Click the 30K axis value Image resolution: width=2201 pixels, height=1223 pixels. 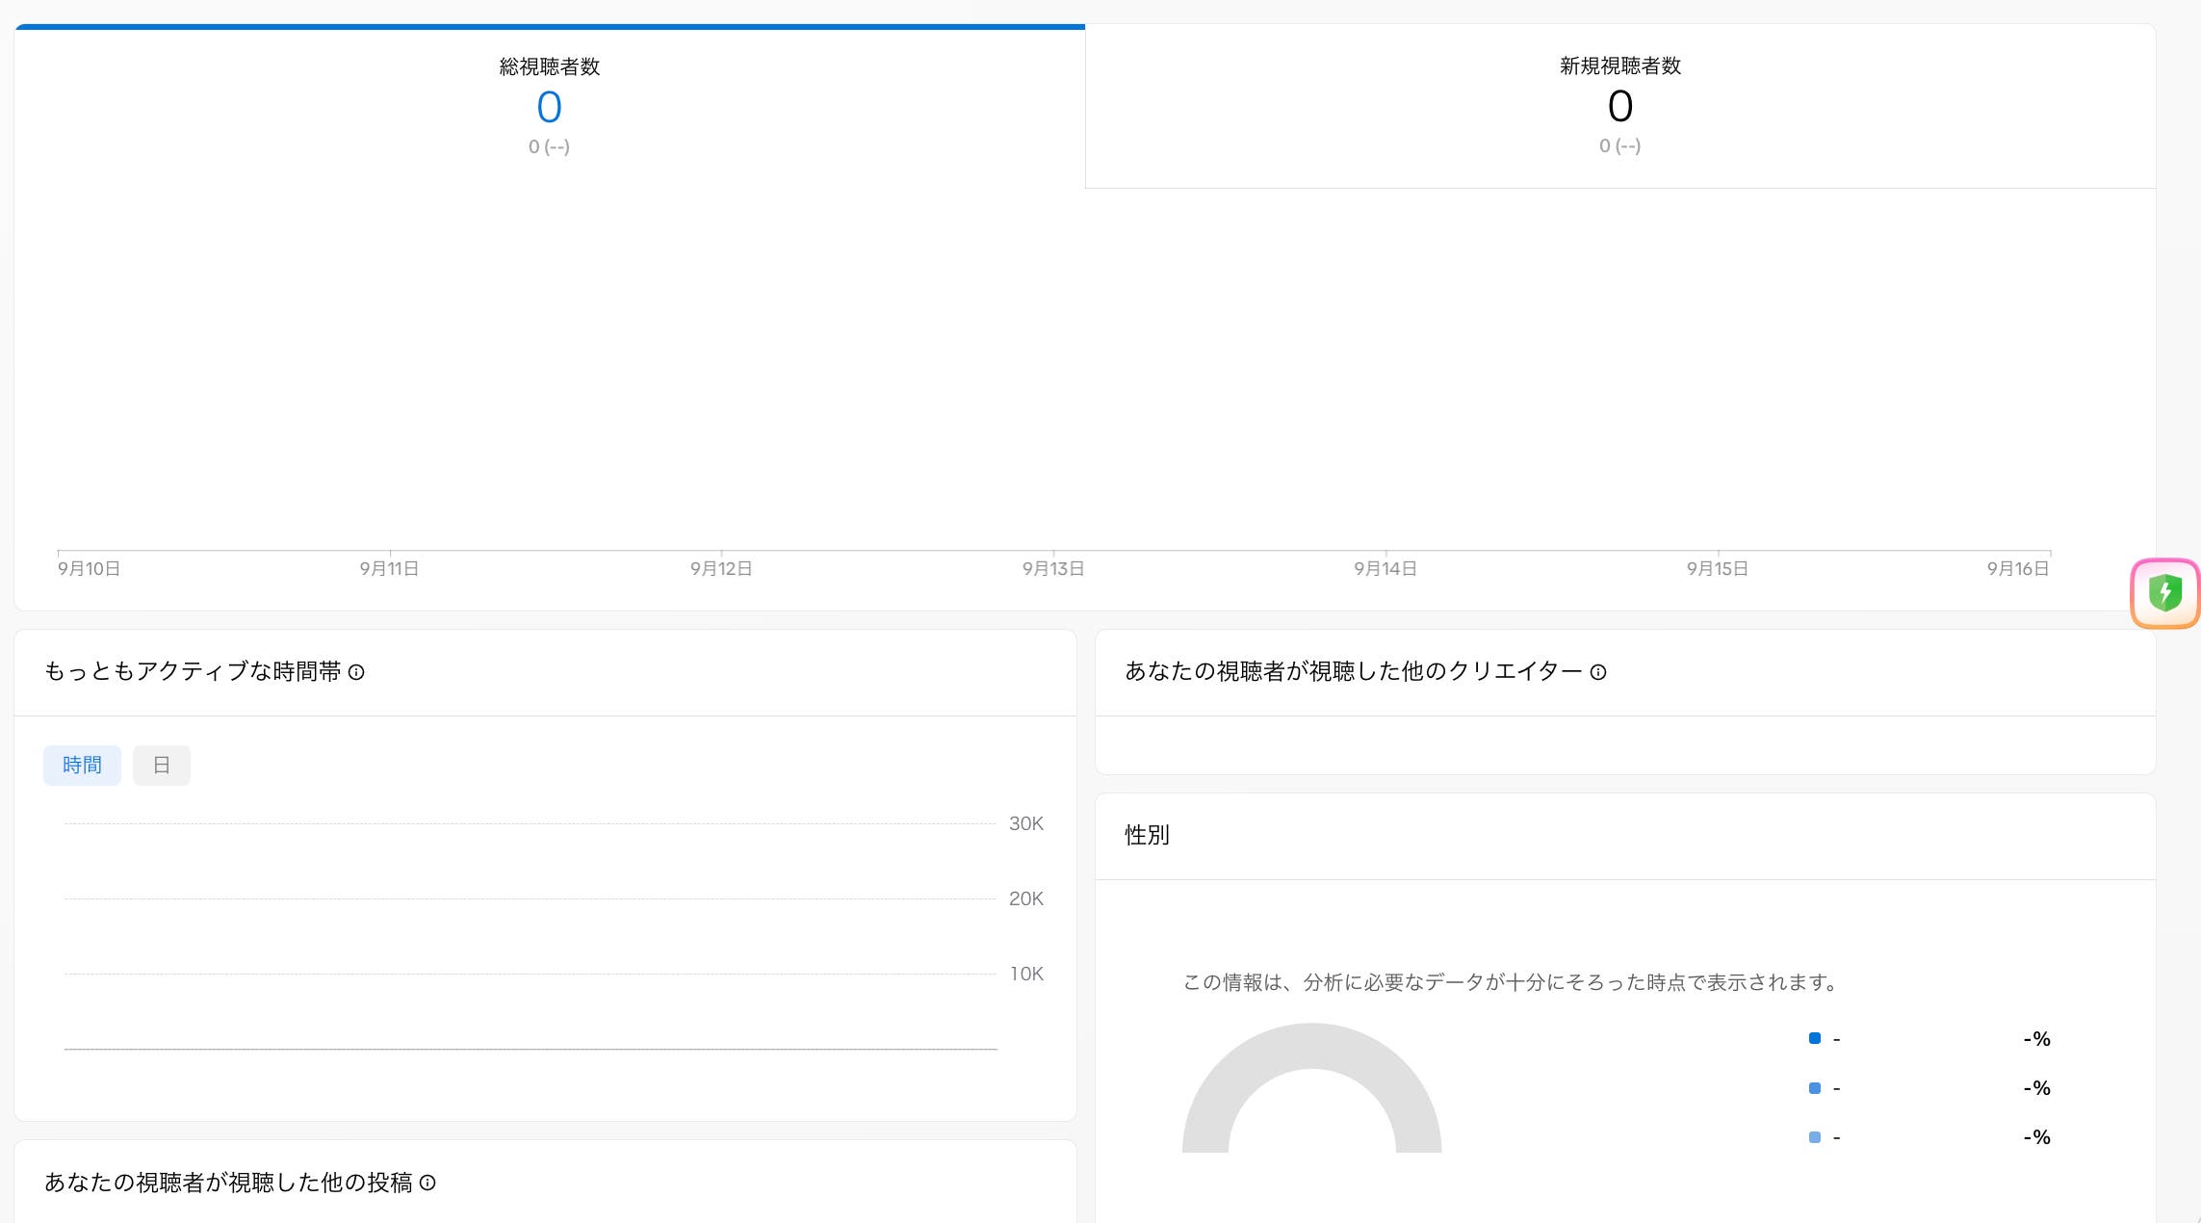(x=1026, y=823)
